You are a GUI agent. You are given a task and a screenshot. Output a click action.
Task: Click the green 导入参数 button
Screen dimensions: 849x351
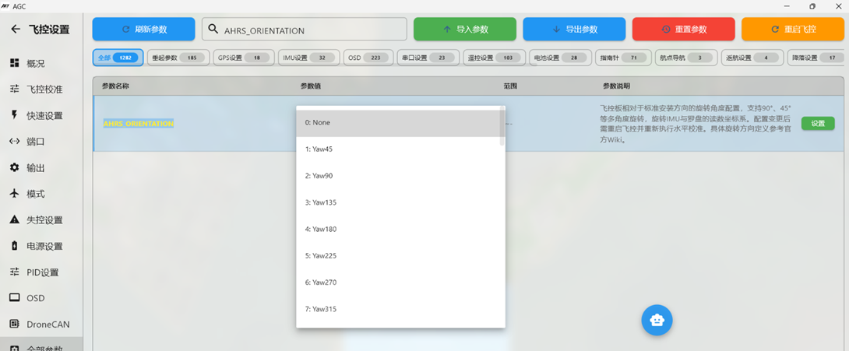coord(465,29)
